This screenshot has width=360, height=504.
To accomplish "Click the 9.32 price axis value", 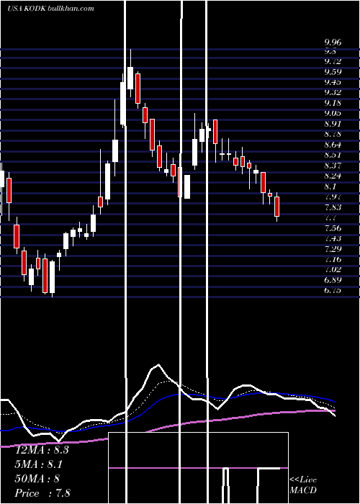I will coord(333,93).
